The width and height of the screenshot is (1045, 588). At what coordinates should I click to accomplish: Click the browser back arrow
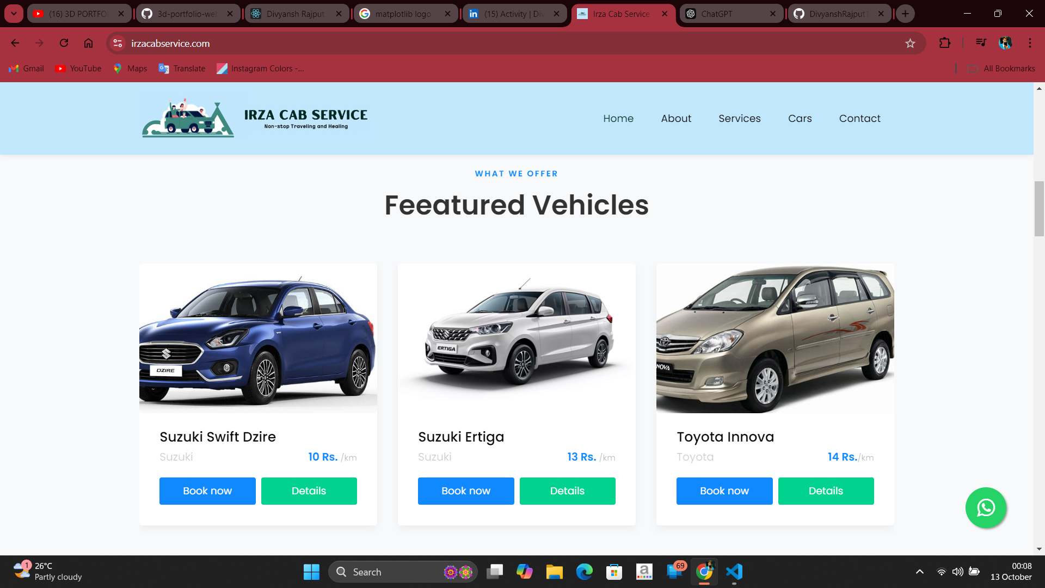point(15,43)
